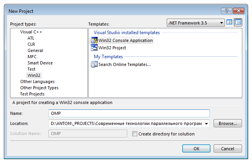The width and height of the screenshot is (252, 163).
Task: Select the MFC project type
Action: tap(32, 57)
